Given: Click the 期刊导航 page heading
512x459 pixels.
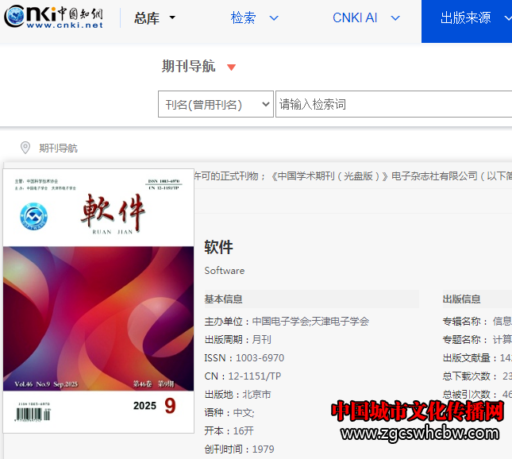Looking at the screenshot, I should tap(188, 67).
